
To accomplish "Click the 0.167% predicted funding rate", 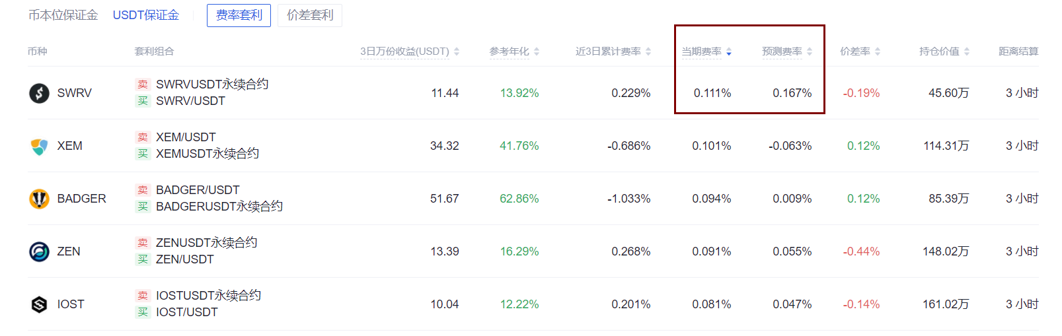I will click(x=792, y=93).
